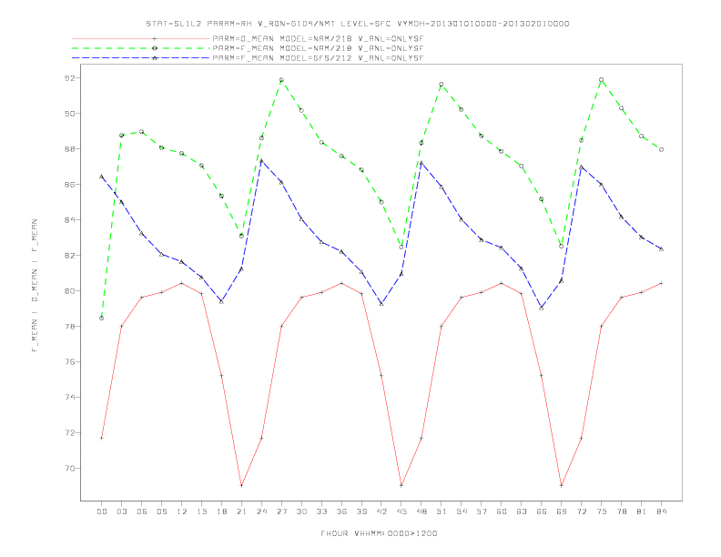Select the blue F_MEAN GFS/212 legend label
721x557 pixels.
[318, 58]
